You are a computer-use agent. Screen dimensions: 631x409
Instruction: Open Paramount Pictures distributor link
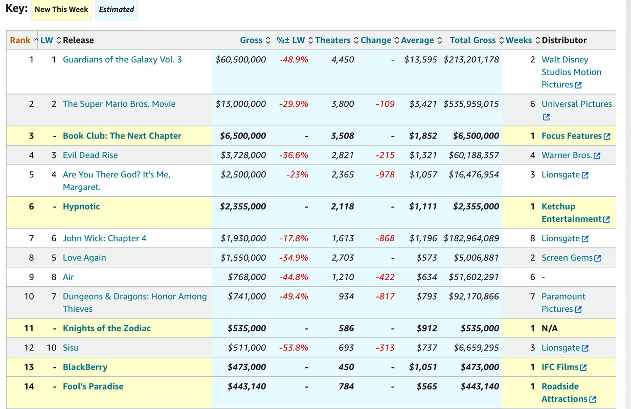(564, 303)
